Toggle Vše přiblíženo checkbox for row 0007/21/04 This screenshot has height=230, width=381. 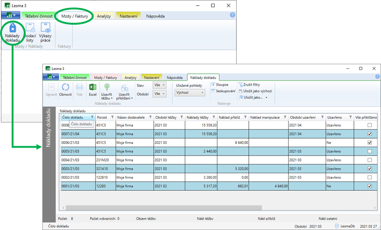(x=369, y=134)
